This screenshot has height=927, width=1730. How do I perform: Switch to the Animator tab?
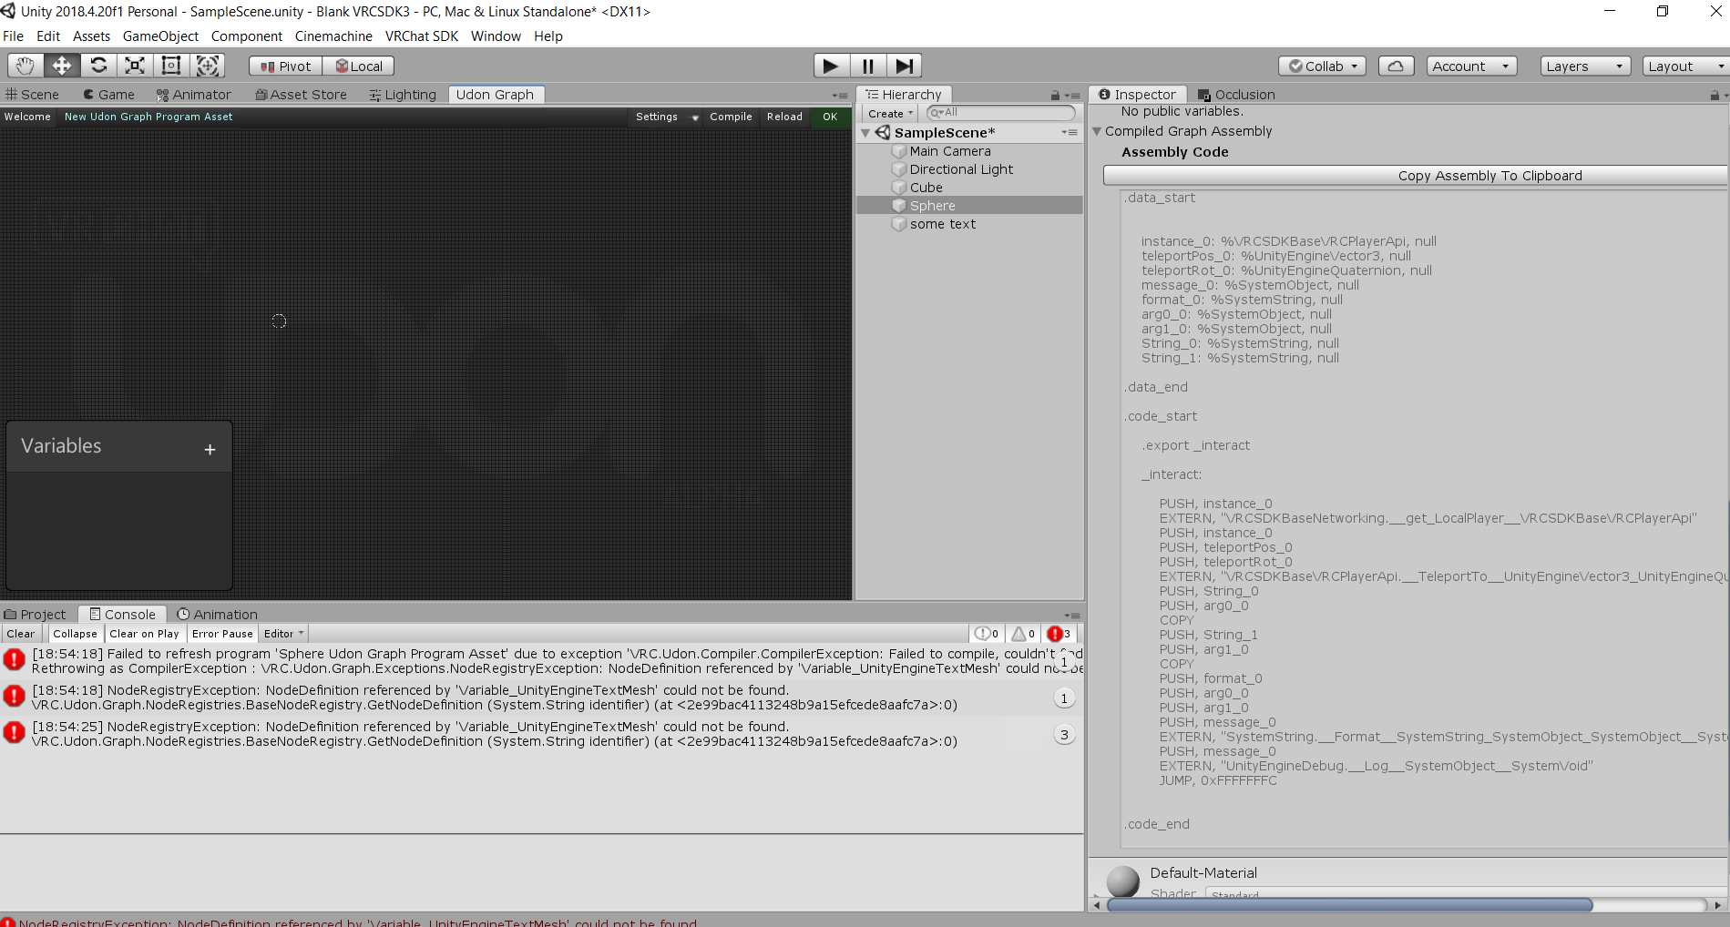(193, 95)
